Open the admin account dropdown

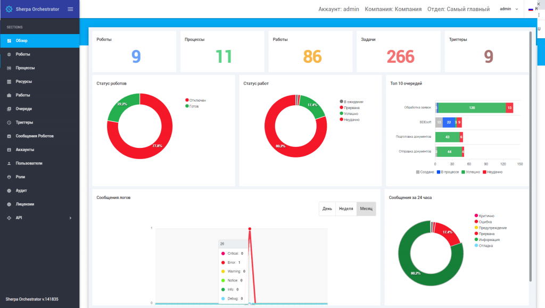[509, 9]
